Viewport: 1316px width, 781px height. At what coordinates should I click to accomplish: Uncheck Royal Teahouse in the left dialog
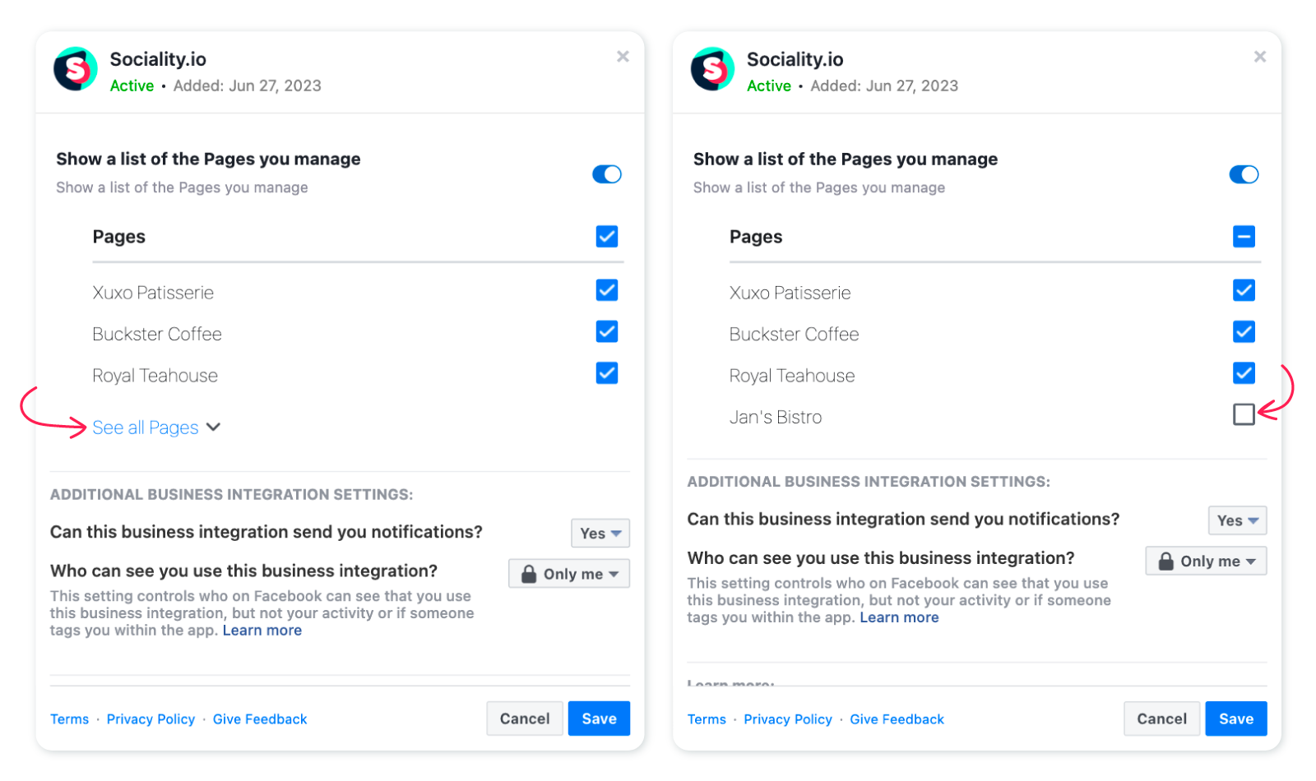pyautogui.click(x=607, y=373)
